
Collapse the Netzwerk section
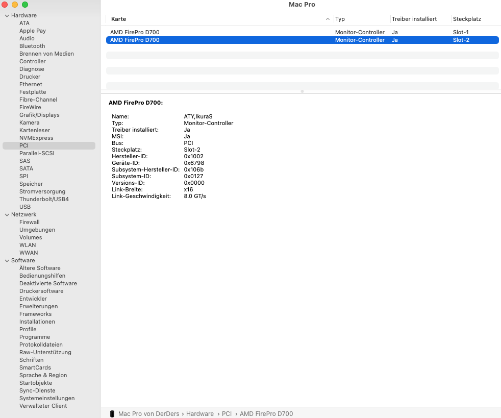(7, 215)
